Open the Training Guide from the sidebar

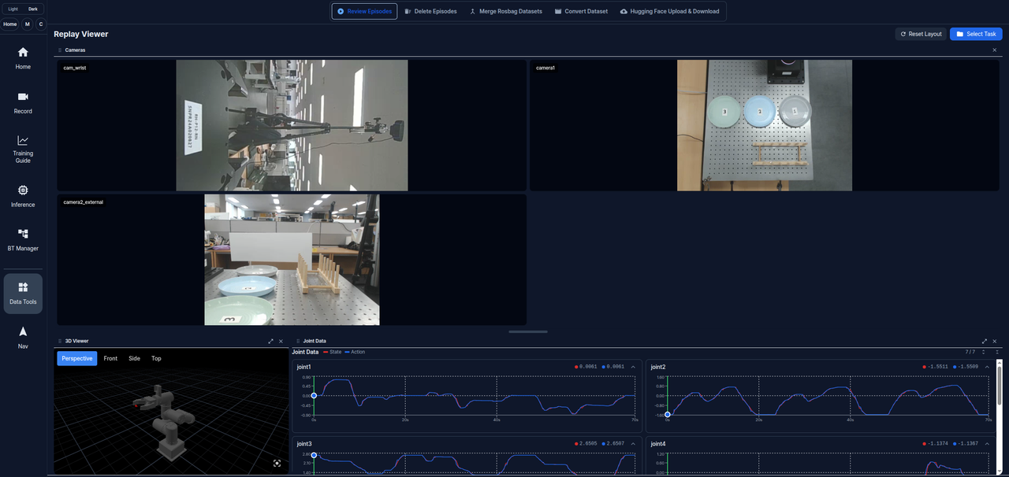coord(23,150)
